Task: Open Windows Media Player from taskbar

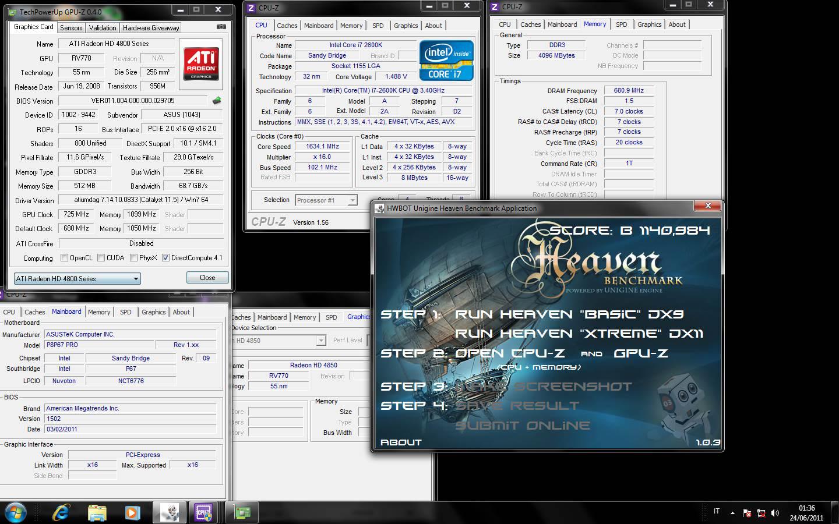Action: pos(132,513)
